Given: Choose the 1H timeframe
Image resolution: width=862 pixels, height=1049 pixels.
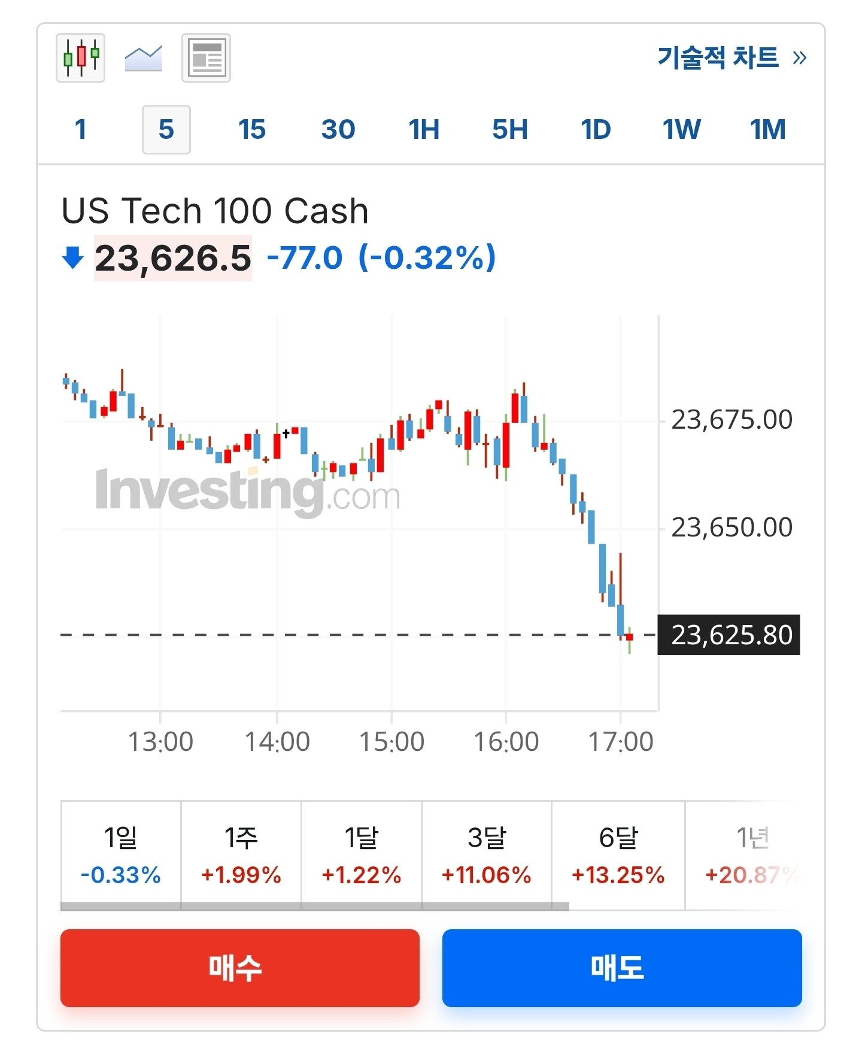Looking at the screenshot, I should 424,129.
